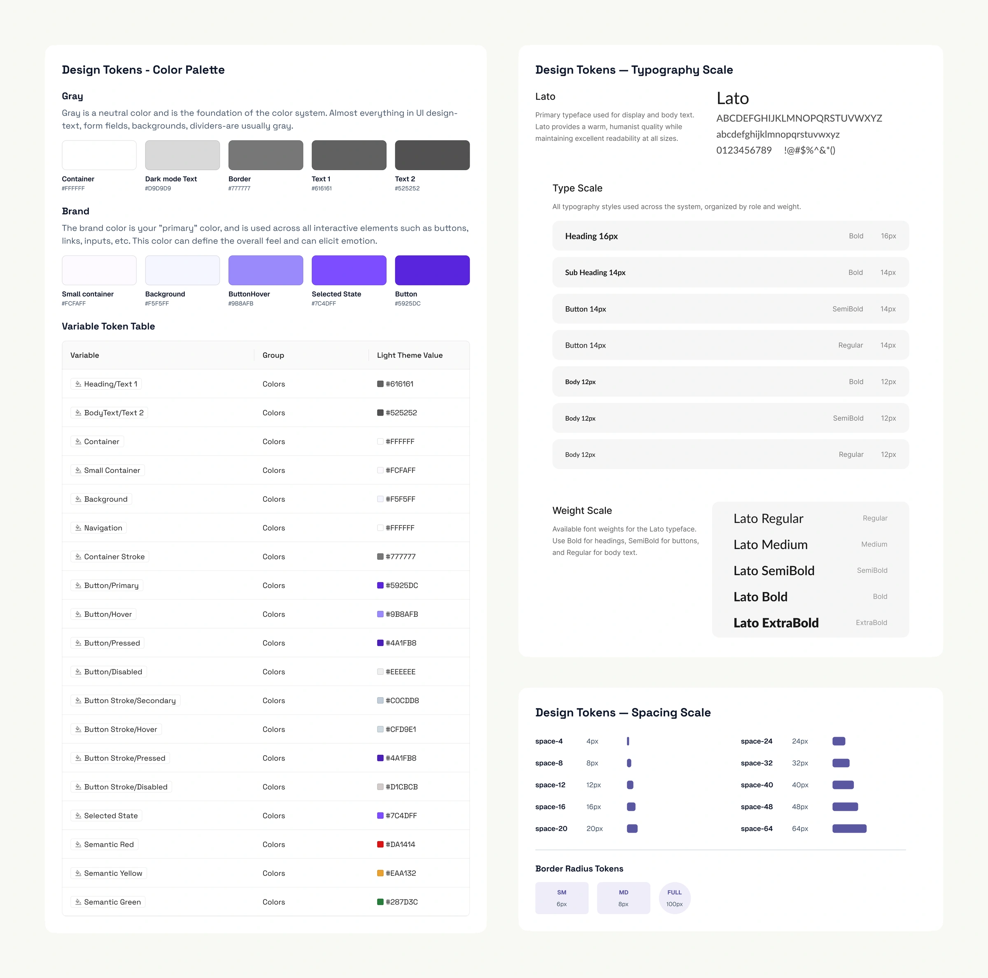The width and height of the screenshot is (988, 978).
Task: Click the Light Theme Value column header
Action: pos(410,355)
